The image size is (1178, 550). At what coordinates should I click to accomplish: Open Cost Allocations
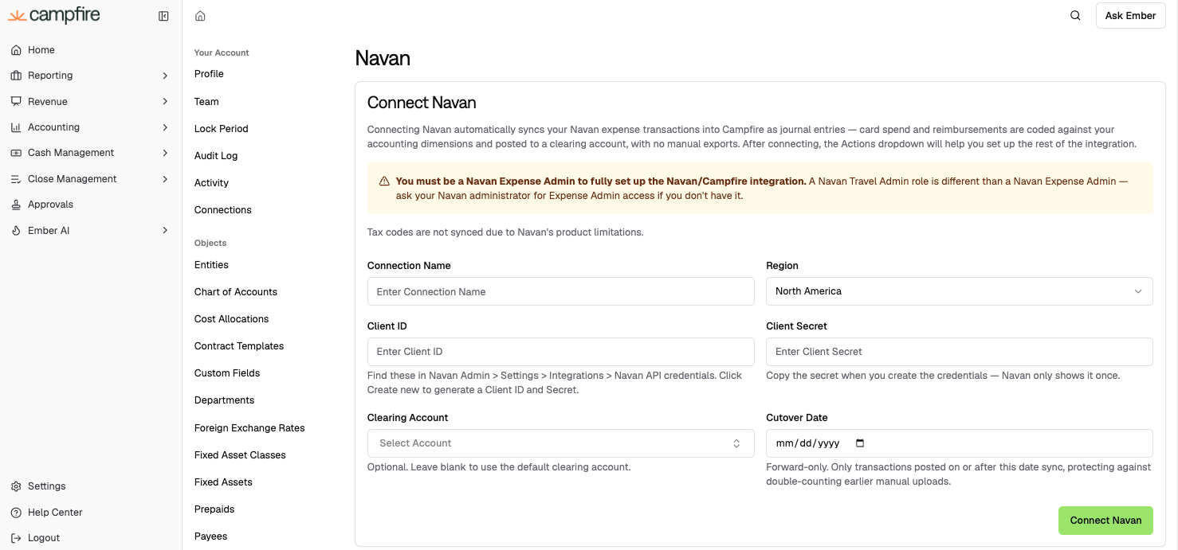coord(231,319)
